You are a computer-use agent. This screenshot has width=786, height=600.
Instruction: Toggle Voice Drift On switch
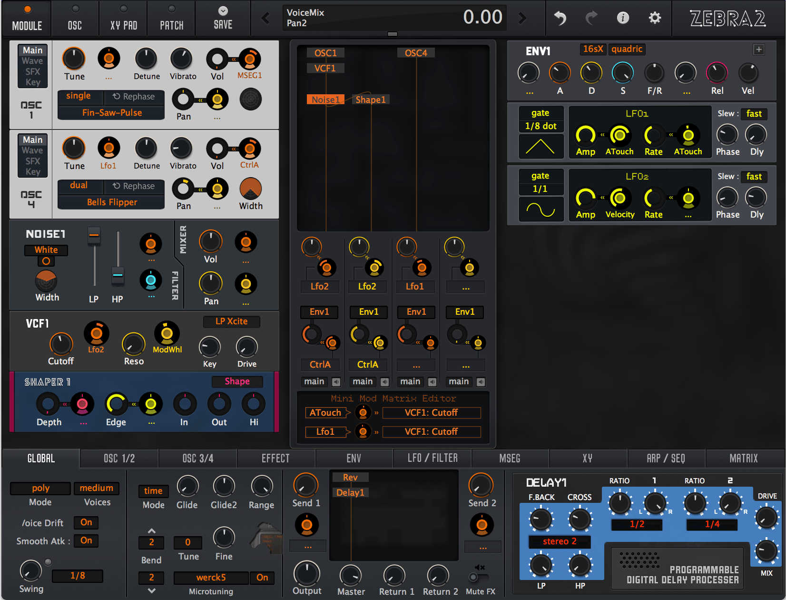pyautogui.click(x=86, y=522)
